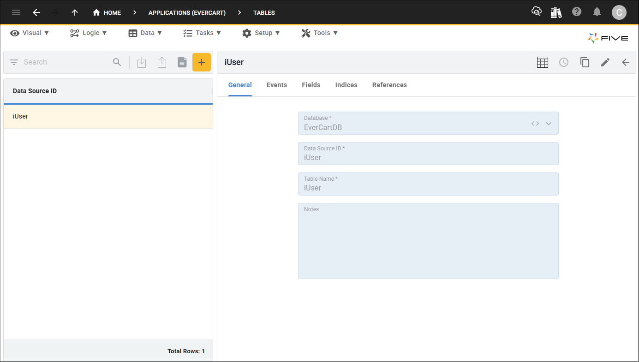
Task: Open the Data menu
Action: click(145, 33)
